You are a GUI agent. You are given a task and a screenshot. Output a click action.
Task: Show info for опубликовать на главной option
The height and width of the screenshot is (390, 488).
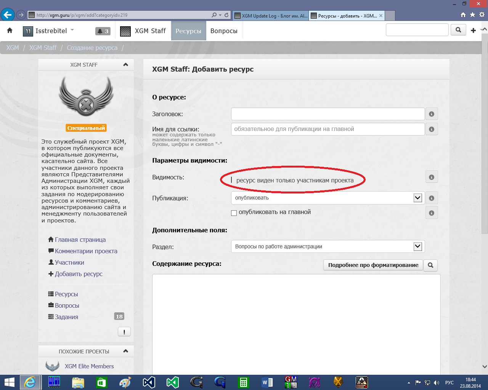pos(432,213)
